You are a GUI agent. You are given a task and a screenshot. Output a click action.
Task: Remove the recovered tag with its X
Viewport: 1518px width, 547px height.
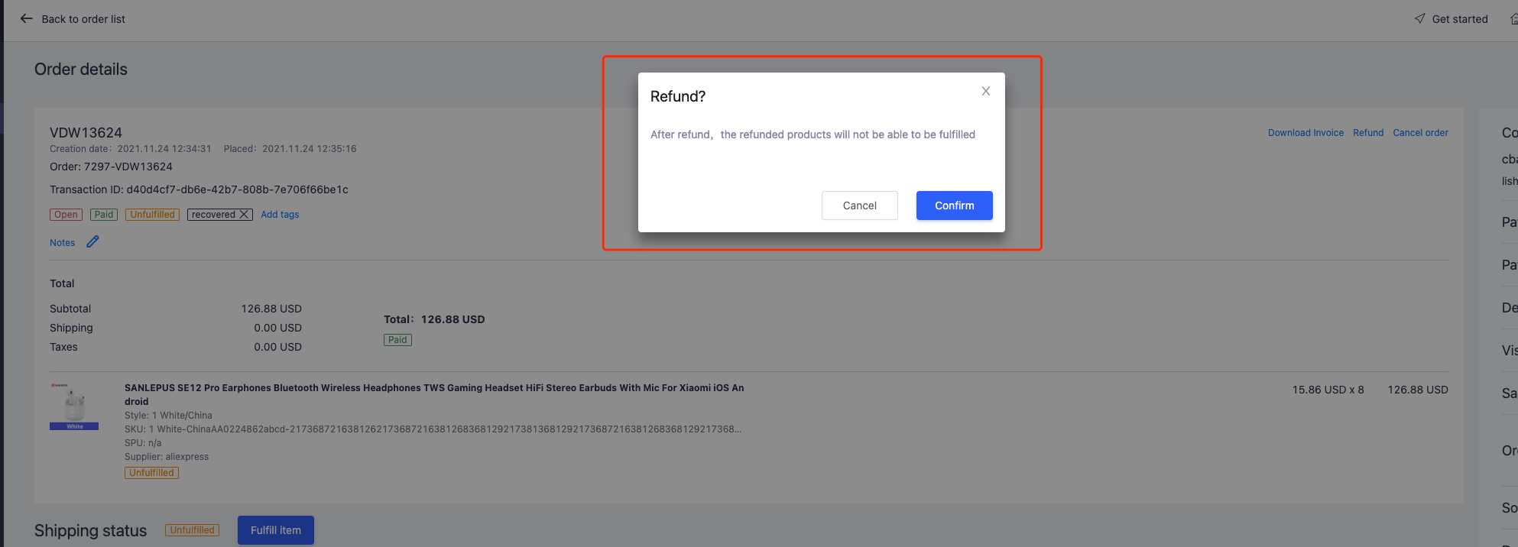coord(245,215)
